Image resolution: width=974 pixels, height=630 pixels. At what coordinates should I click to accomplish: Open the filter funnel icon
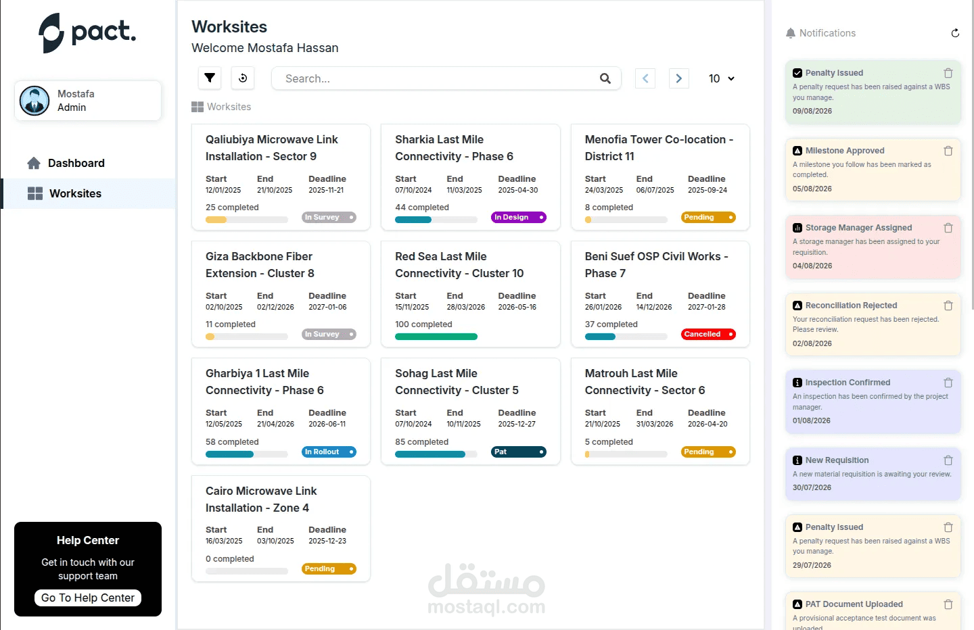pos(210,78)
